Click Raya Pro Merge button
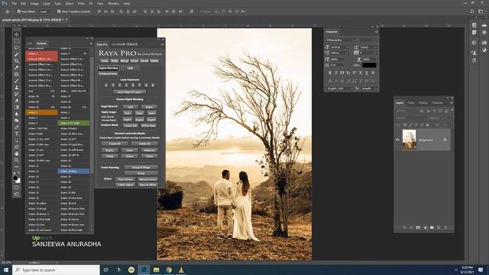The width and height of the screenshot is (489, 275). (x=125, y=61)
